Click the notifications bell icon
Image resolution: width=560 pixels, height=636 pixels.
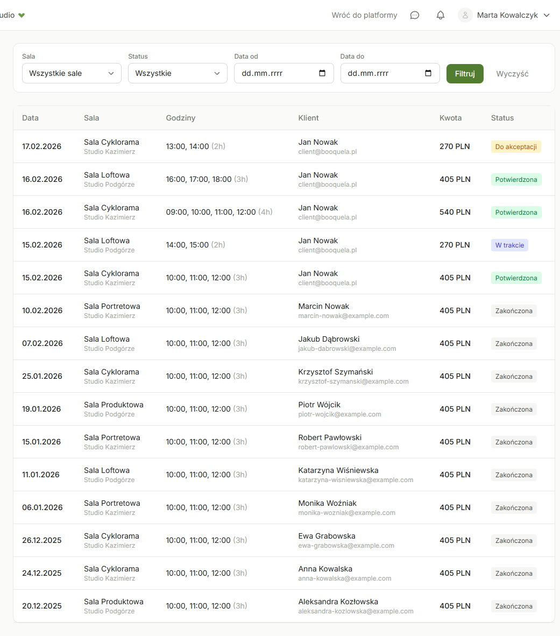440,15
